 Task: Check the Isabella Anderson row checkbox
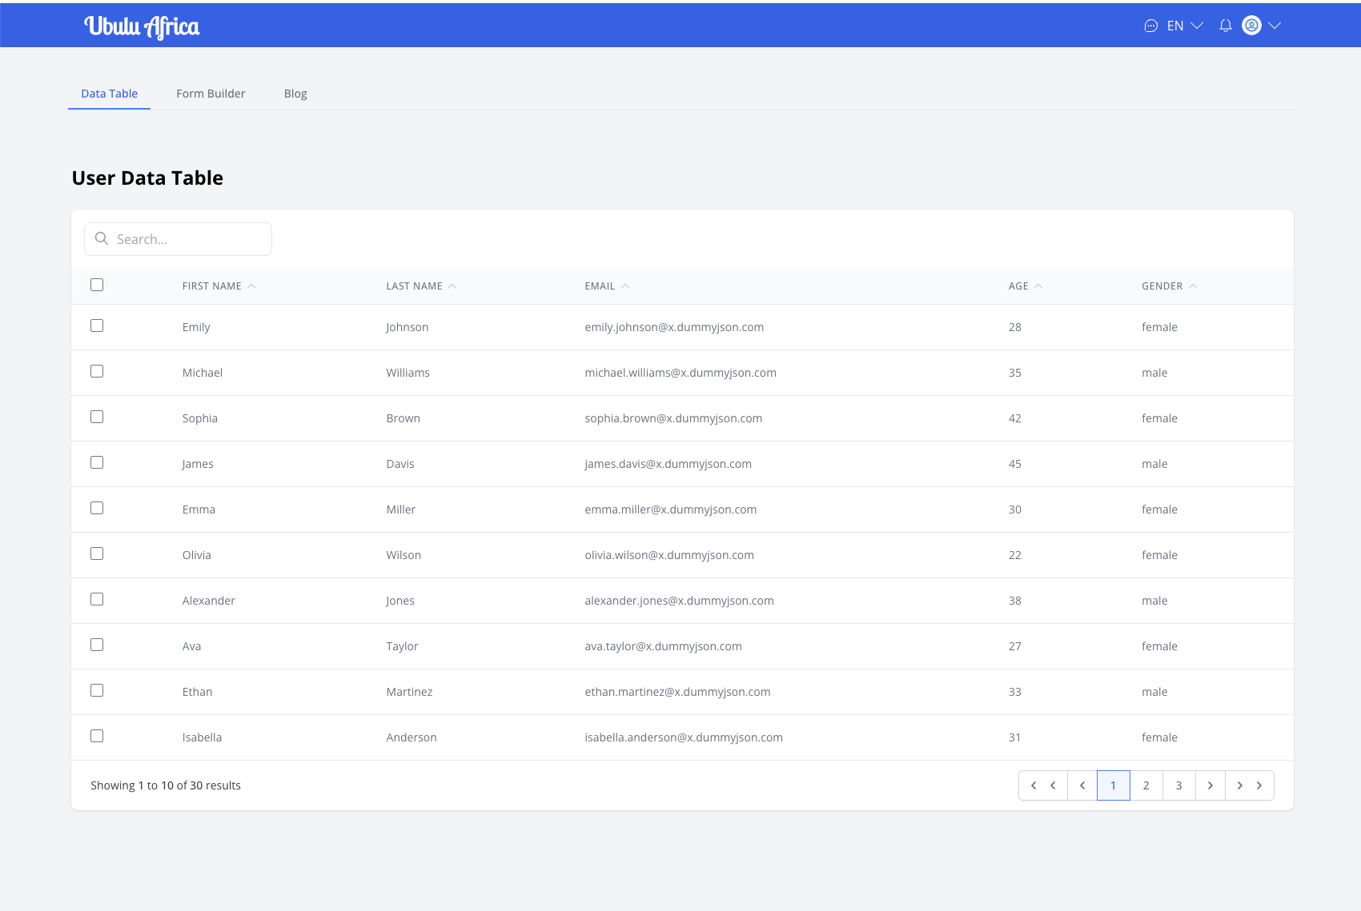[97, 736]
